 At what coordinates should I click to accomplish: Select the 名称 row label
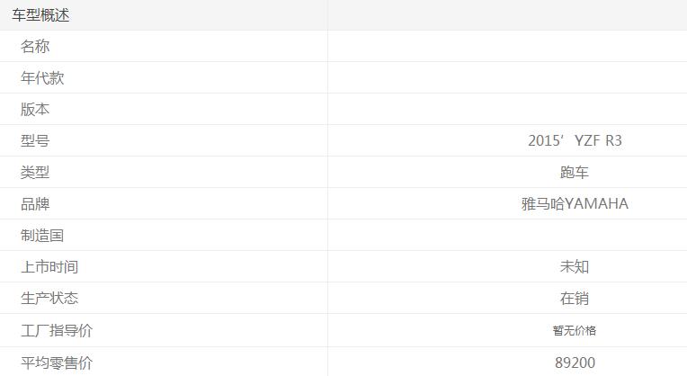pos(35,47)
